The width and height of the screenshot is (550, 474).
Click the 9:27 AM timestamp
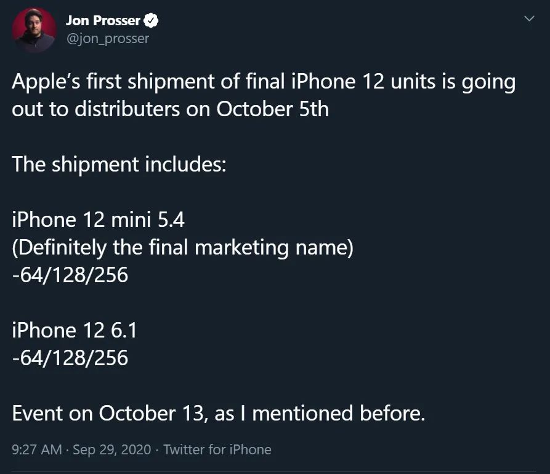point(36,449)
